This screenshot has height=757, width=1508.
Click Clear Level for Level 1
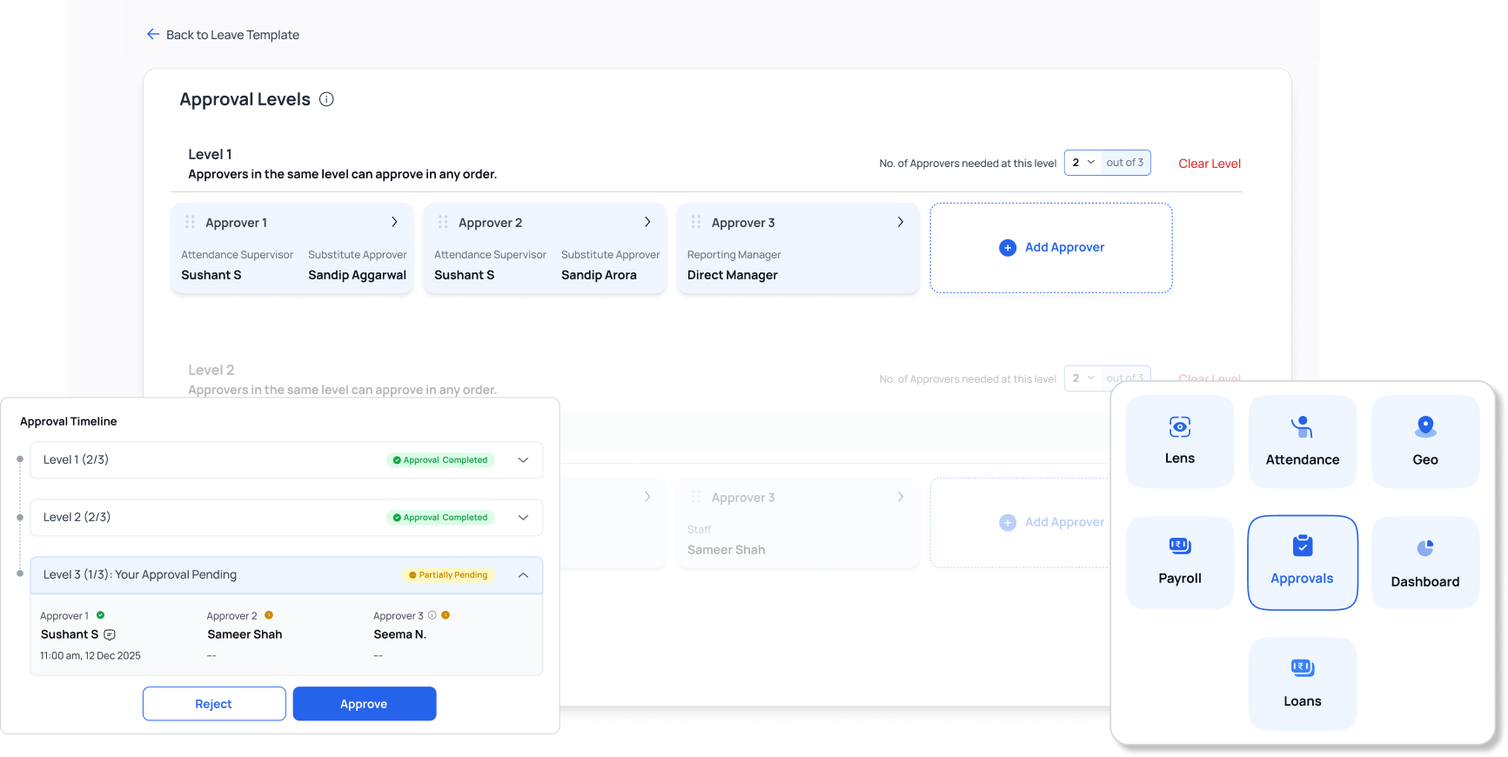pos(1210,164)
